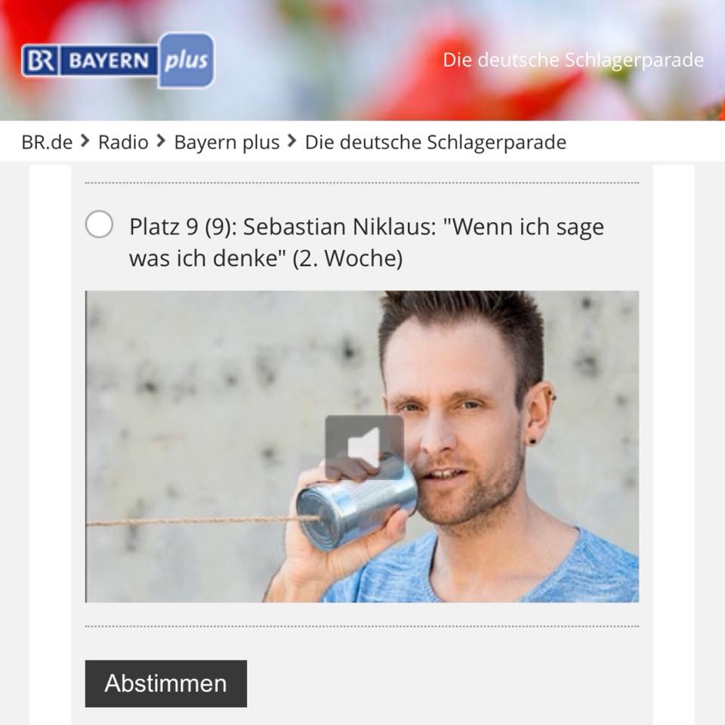725x725 pixels.
Task: Navigate to Bayern plus breadcrumb
Action: point(227,142)
